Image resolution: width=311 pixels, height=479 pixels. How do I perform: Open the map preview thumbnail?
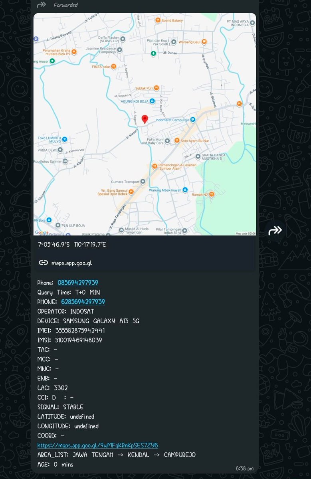click(x=145, y=124)
